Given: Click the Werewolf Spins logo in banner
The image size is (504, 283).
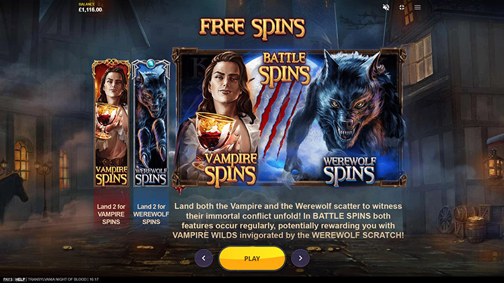Looking at the screenshot, I should tap(349, 171).
